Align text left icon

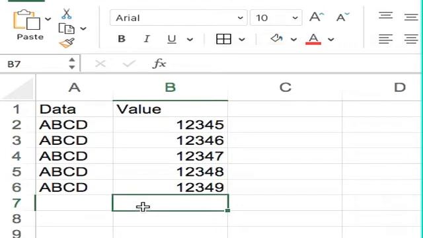click(385, 39)
